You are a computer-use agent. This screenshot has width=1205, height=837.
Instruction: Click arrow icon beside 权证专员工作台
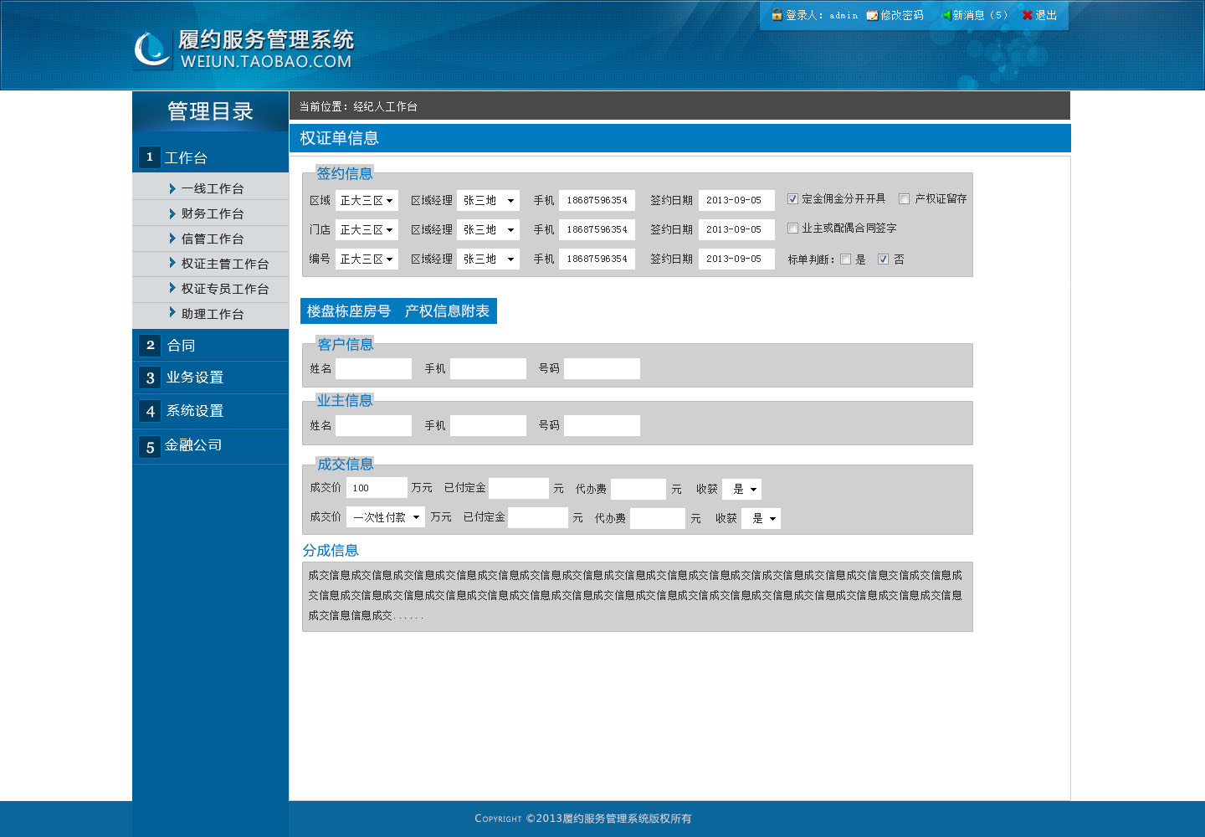172,288
